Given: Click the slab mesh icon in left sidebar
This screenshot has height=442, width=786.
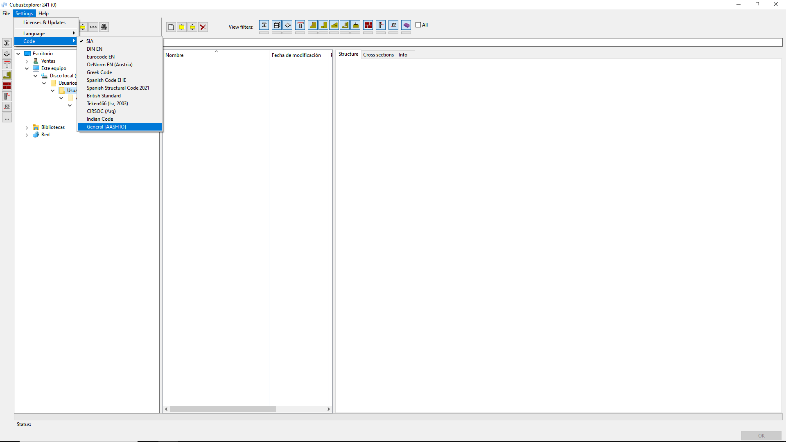Looking at the screenshot, I should tap(7, 54).
